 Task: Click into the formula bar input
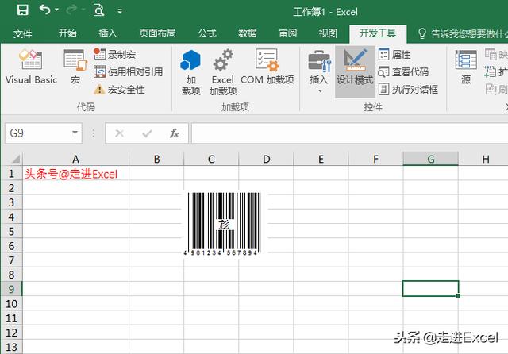click(349, 133)
